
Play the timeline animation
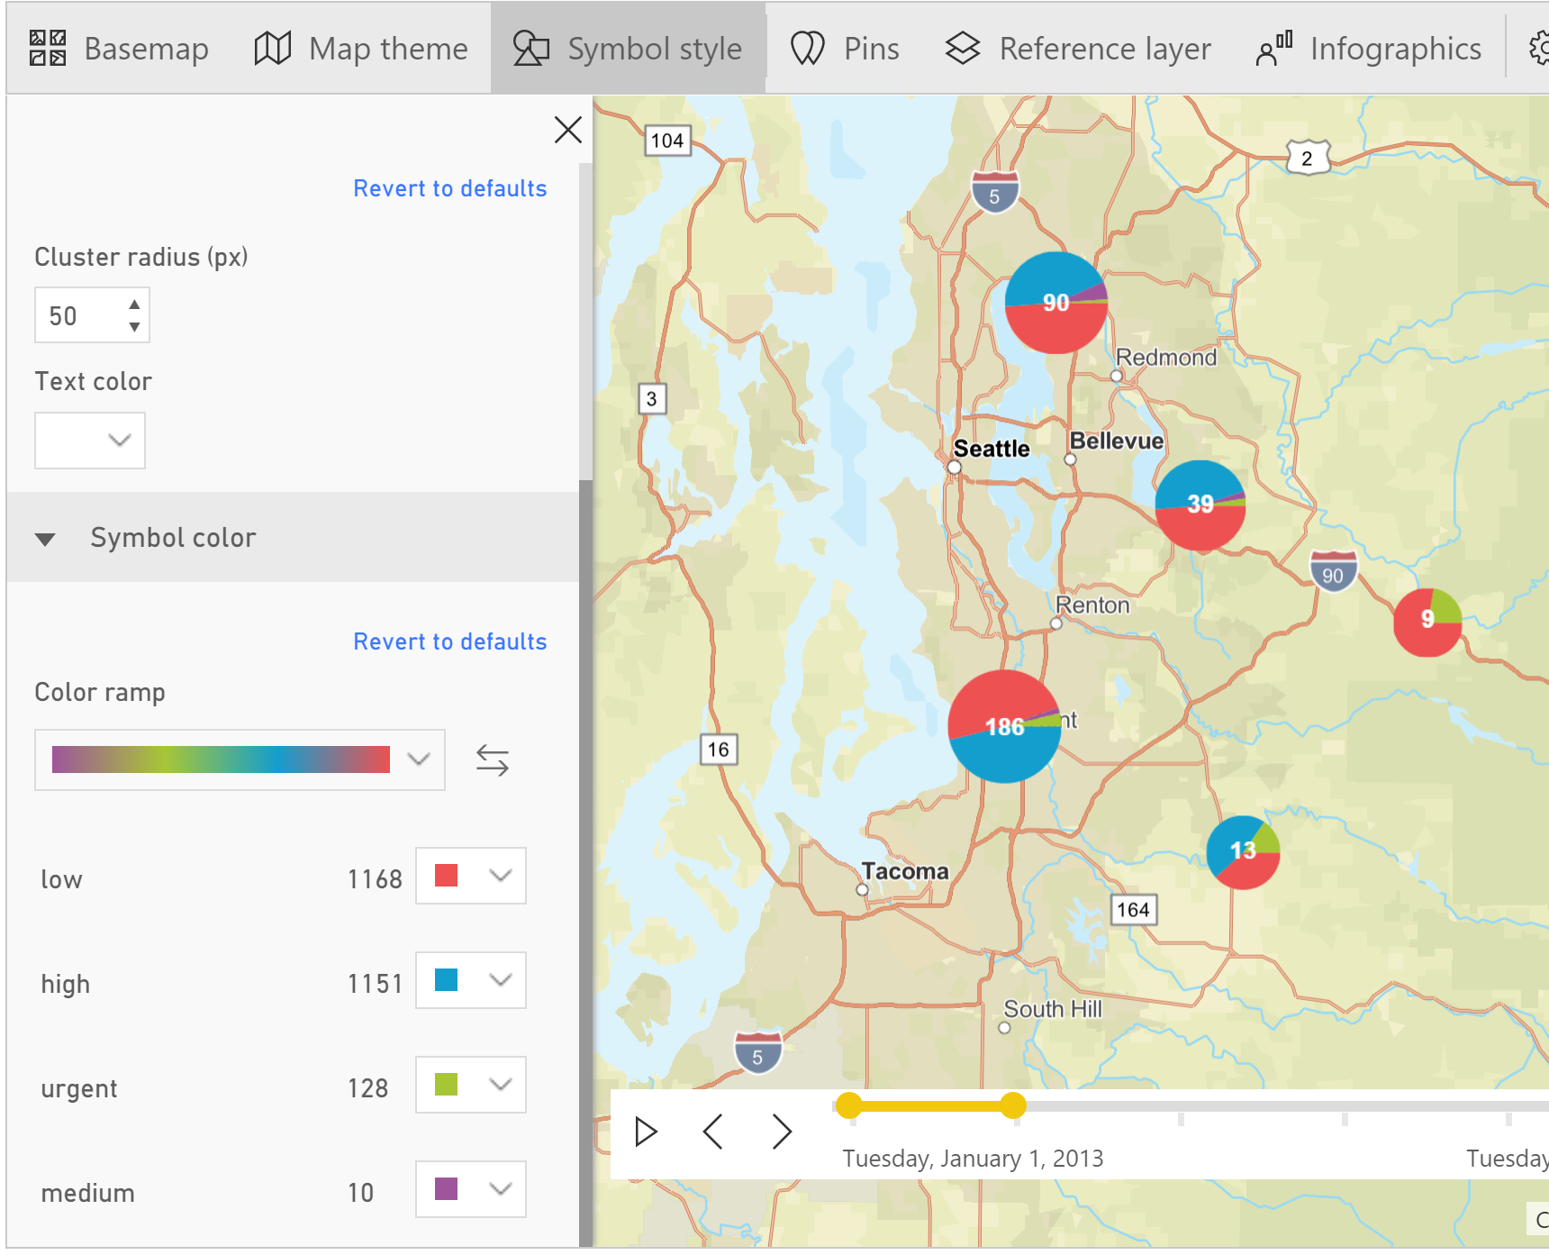tap(645, 1132)
